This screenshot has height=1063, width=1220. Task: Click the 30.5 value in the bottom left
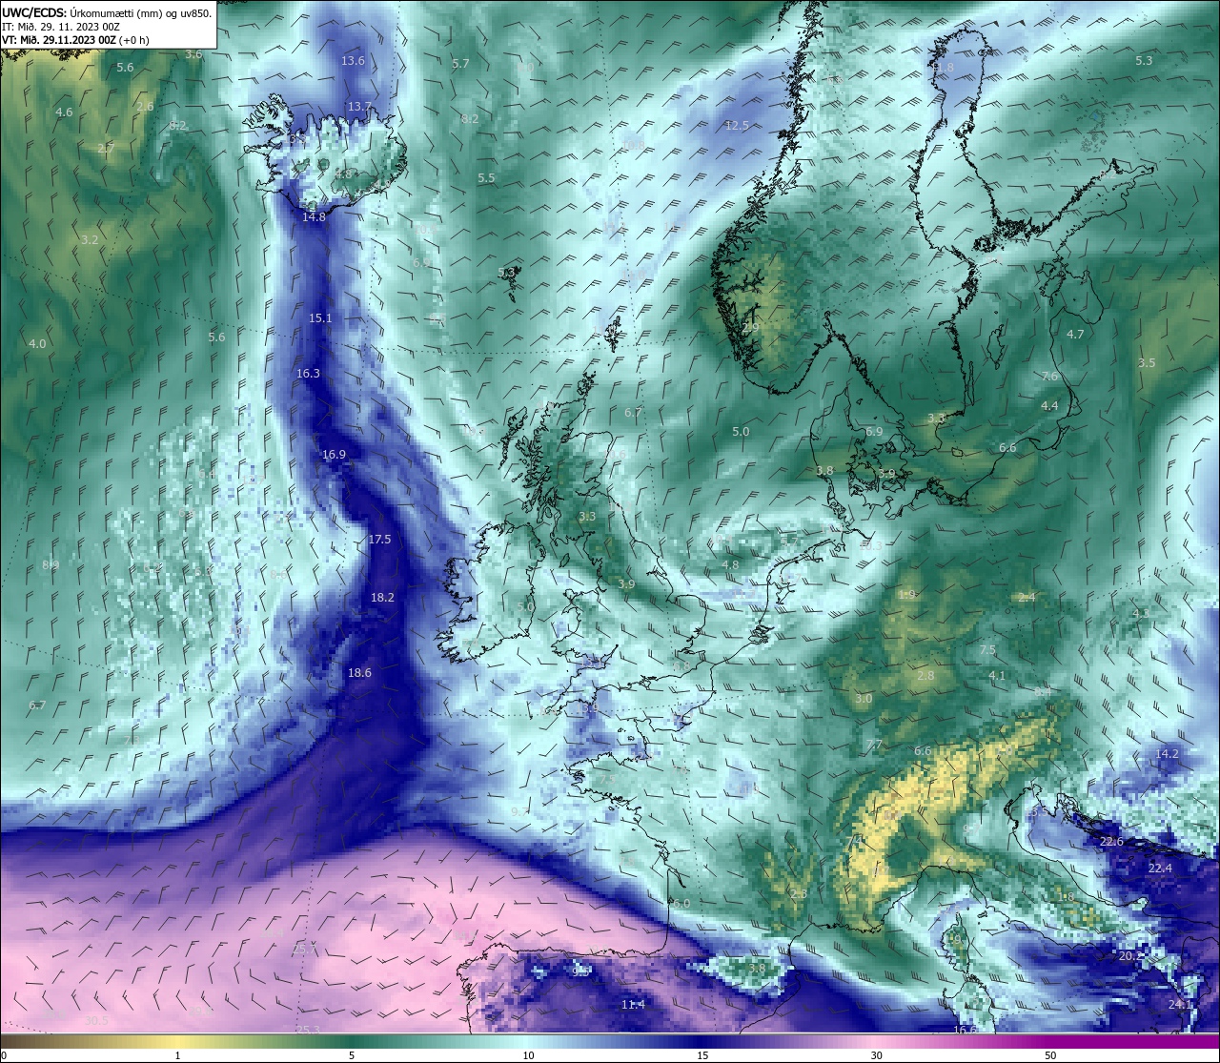point(96,1021)
